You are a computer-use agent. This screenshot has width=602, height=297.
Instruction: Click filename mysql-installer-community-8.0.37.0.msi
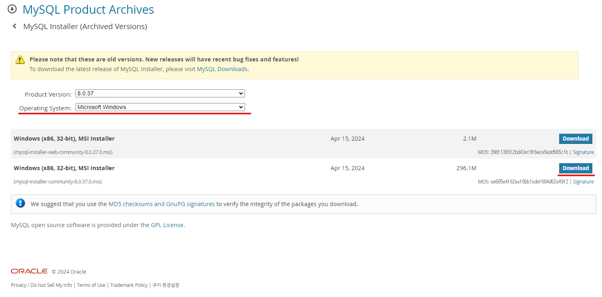[x=58, y=182]
